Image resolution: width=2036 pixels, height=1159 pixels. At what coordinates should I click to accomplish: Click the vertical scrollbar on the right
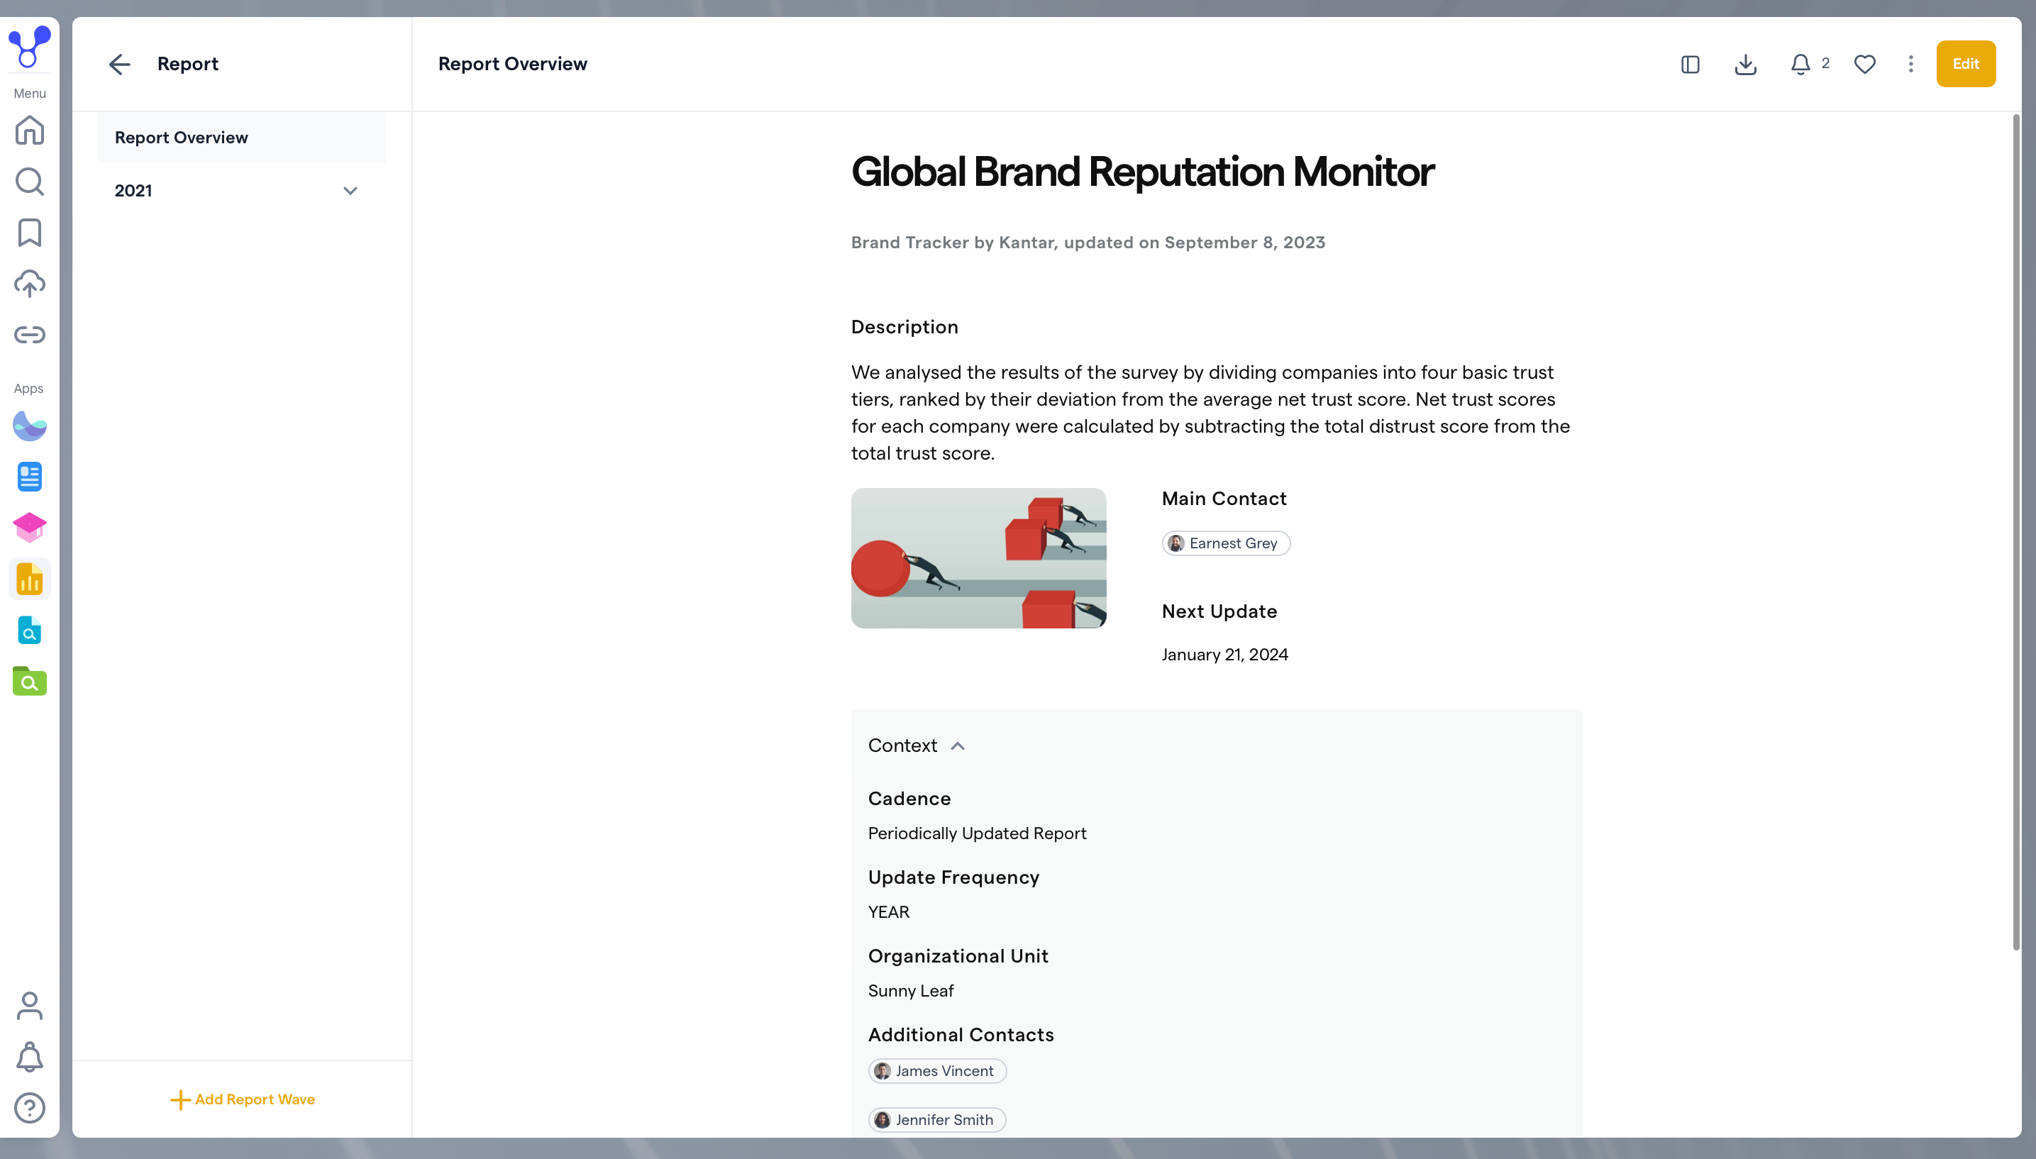pyautogui.click(x=2015, y=532)
